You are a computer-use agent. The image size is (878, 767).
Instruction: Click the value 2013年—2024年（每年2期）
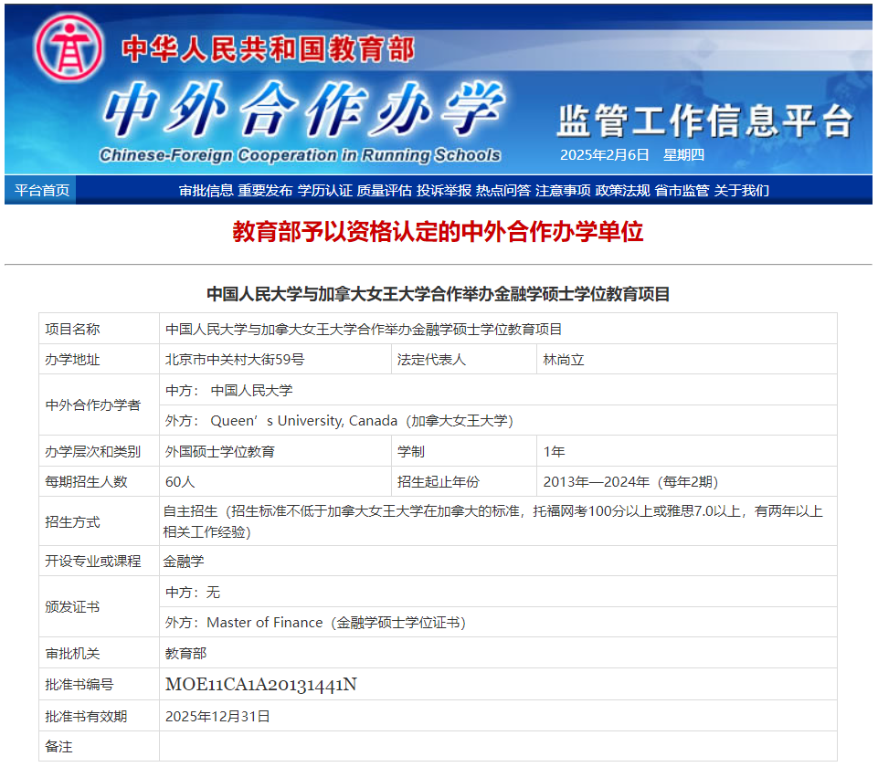(630, 481)
